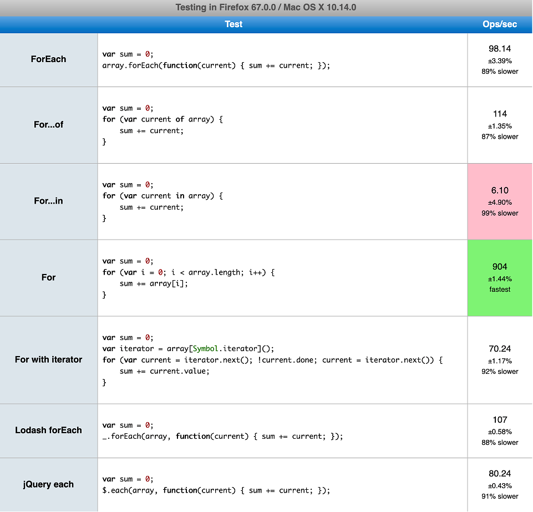Select the plain 'For' row label
533x512 pixels.
(49, 277)
